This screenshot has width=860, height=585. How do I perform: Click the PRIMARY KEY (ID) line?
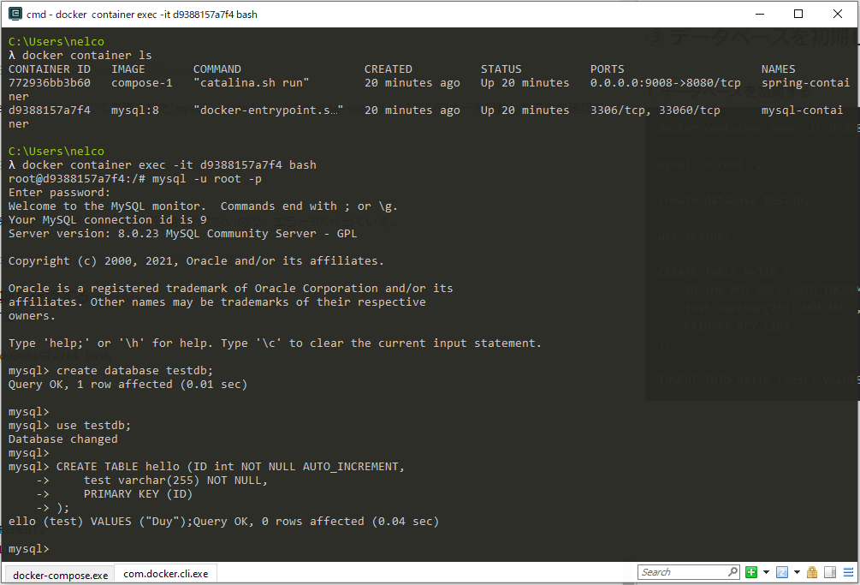click(138, 494)
